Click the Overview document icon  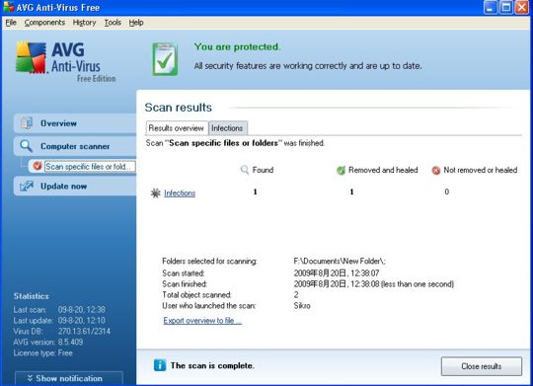27,123
